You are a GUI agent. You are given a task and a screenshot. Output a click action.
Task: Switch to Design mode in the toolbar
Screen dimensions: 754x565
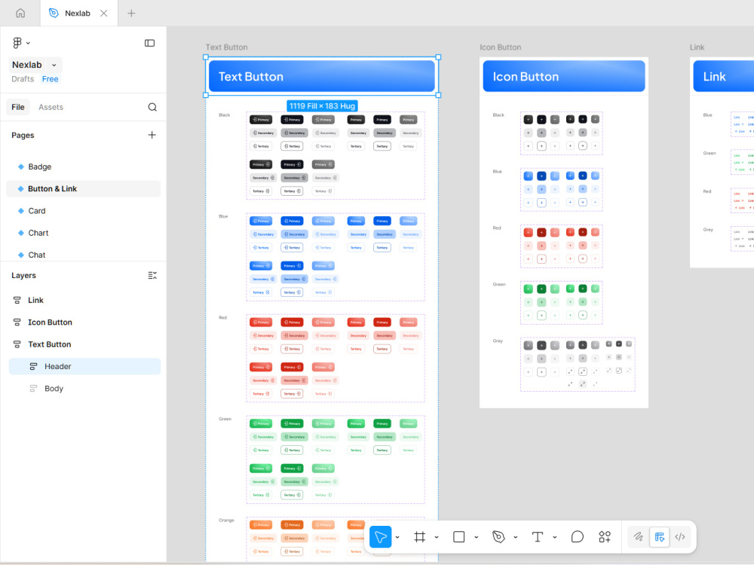click(x=659, y=536)
